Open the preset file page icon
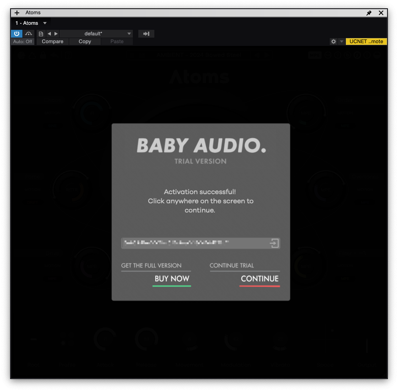Viewport: 398px width, 391px height. tap(41, 34)
